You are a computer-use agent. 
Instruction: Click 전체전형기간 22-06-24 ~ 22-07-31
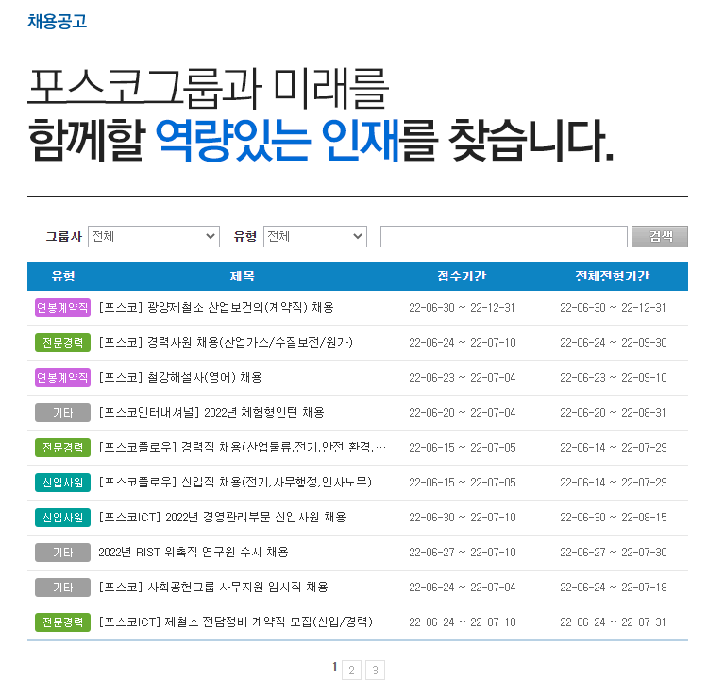coord(613,622)
